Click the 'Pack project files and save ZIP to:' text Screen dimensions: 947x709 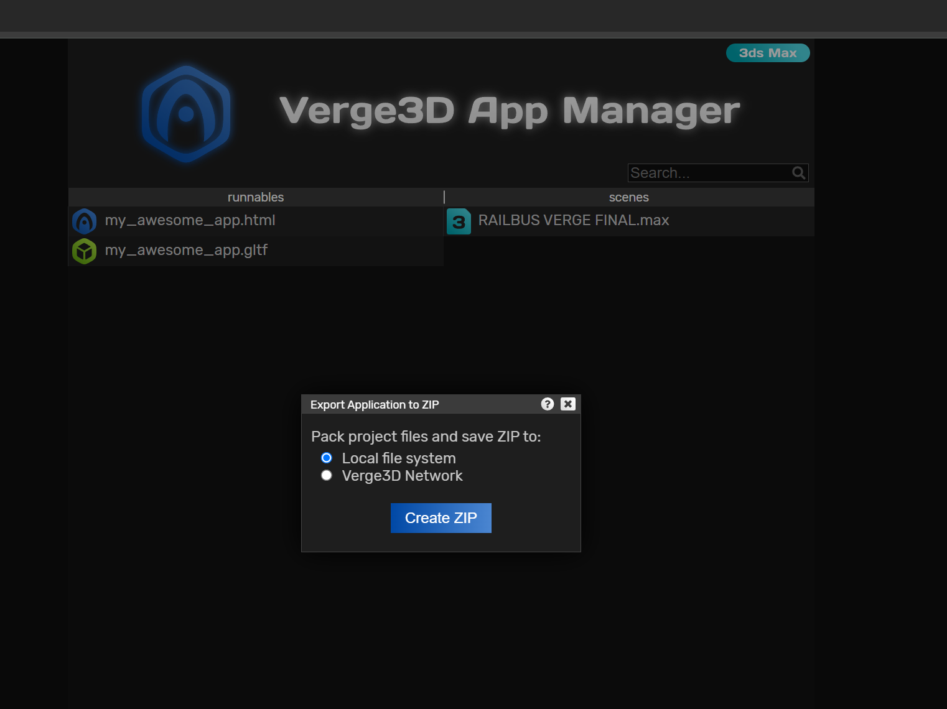click(x=426, y=437)
